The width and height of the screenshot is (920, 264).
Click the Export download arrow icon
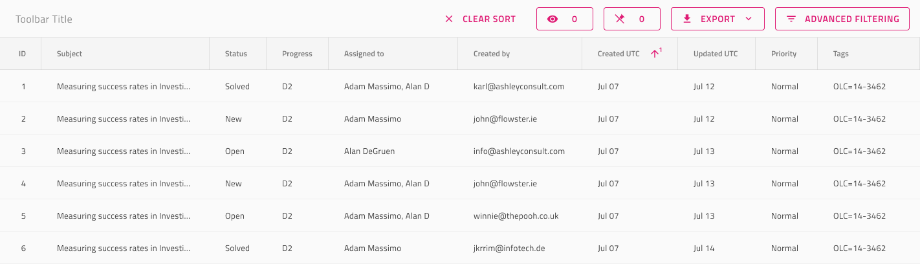pos(688,19)
